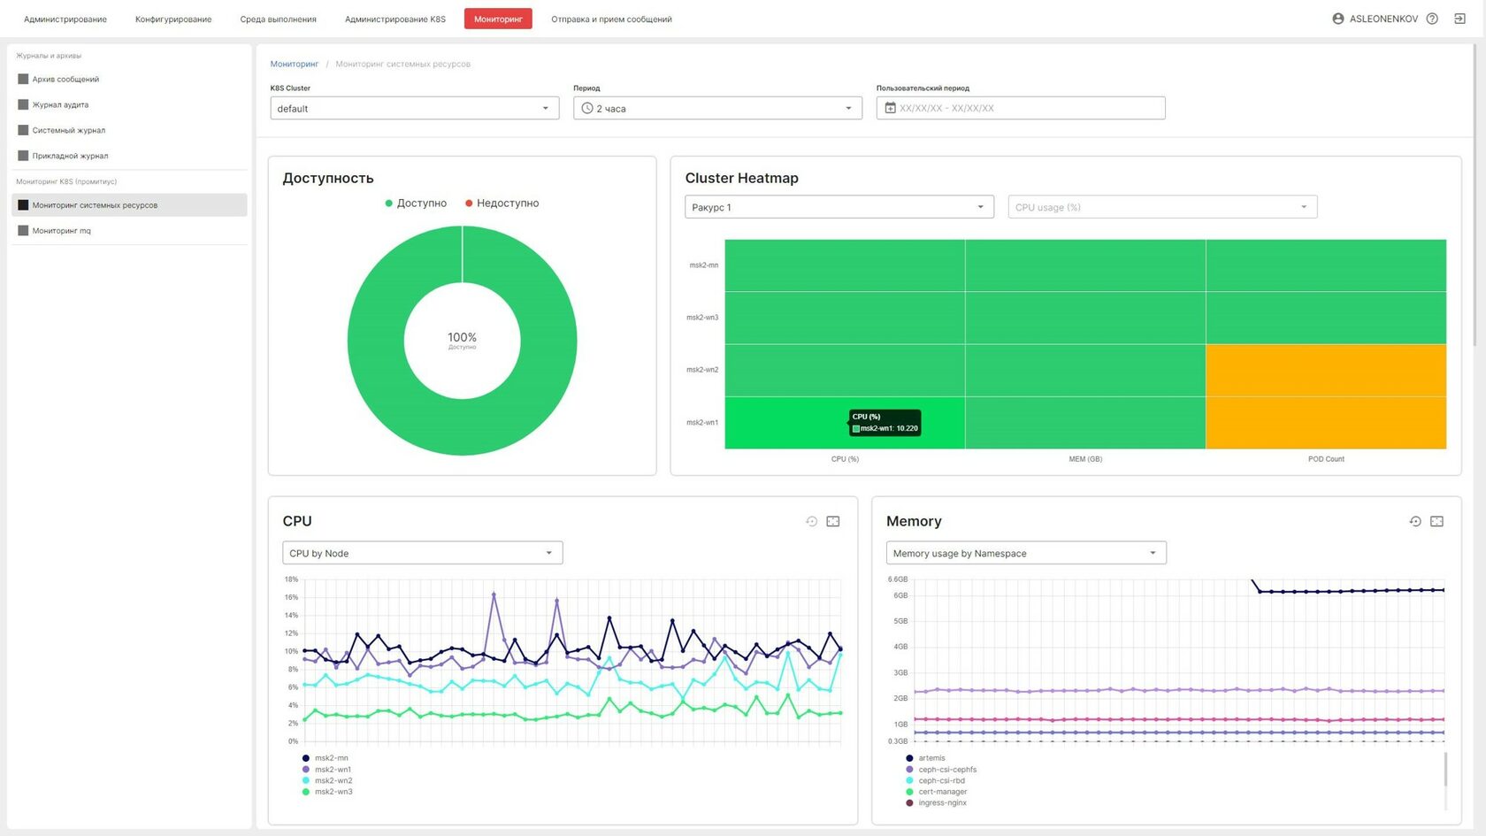Open the Конфигурирование menu
This screenshot has height=836, width=1486.
pyautogui.click(x=173, y=19)
